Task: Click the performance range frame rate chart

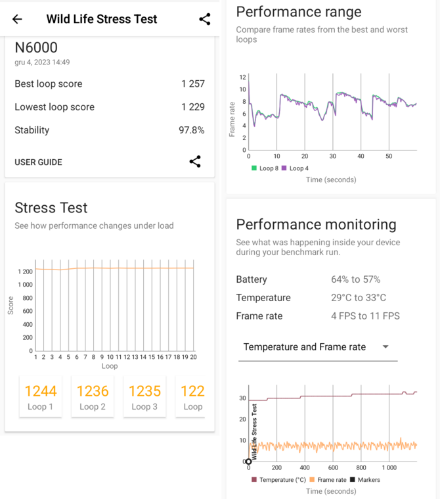Action: click(332, 112)
